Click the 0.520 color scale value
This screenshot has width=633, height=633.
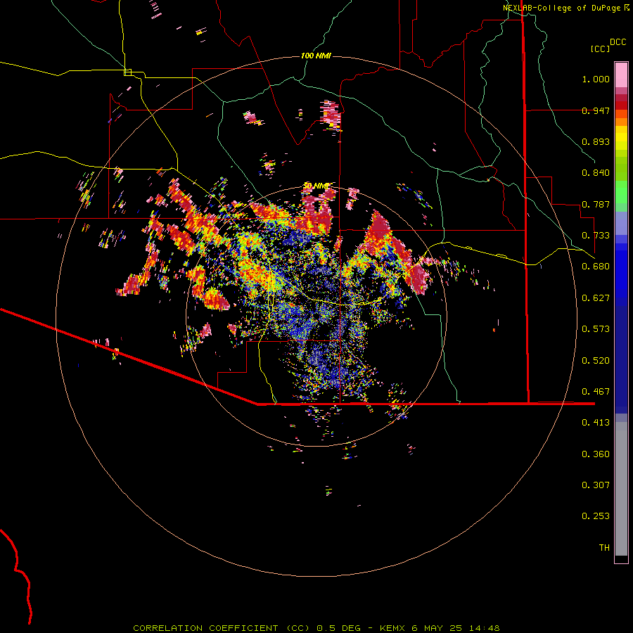(596, 361)
